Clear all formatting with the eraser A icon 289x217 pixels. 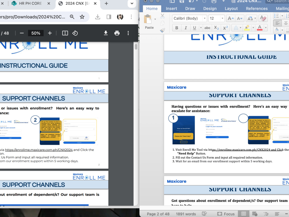(263, 19)
